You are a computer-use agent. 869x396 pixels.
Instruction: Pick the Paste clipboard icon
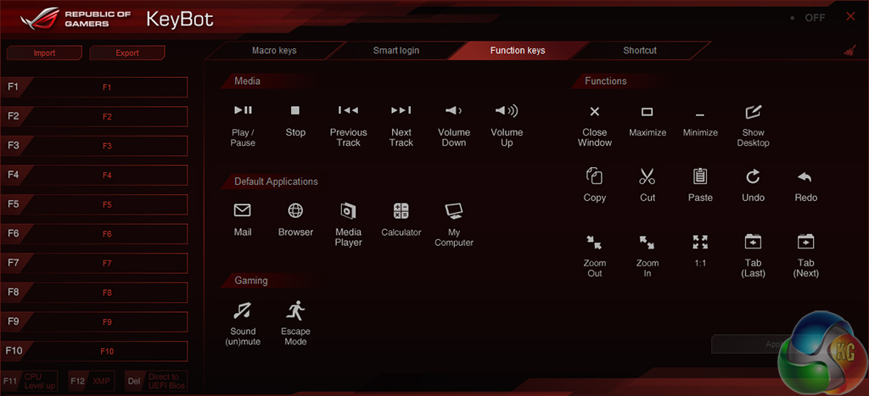(700, 176)
